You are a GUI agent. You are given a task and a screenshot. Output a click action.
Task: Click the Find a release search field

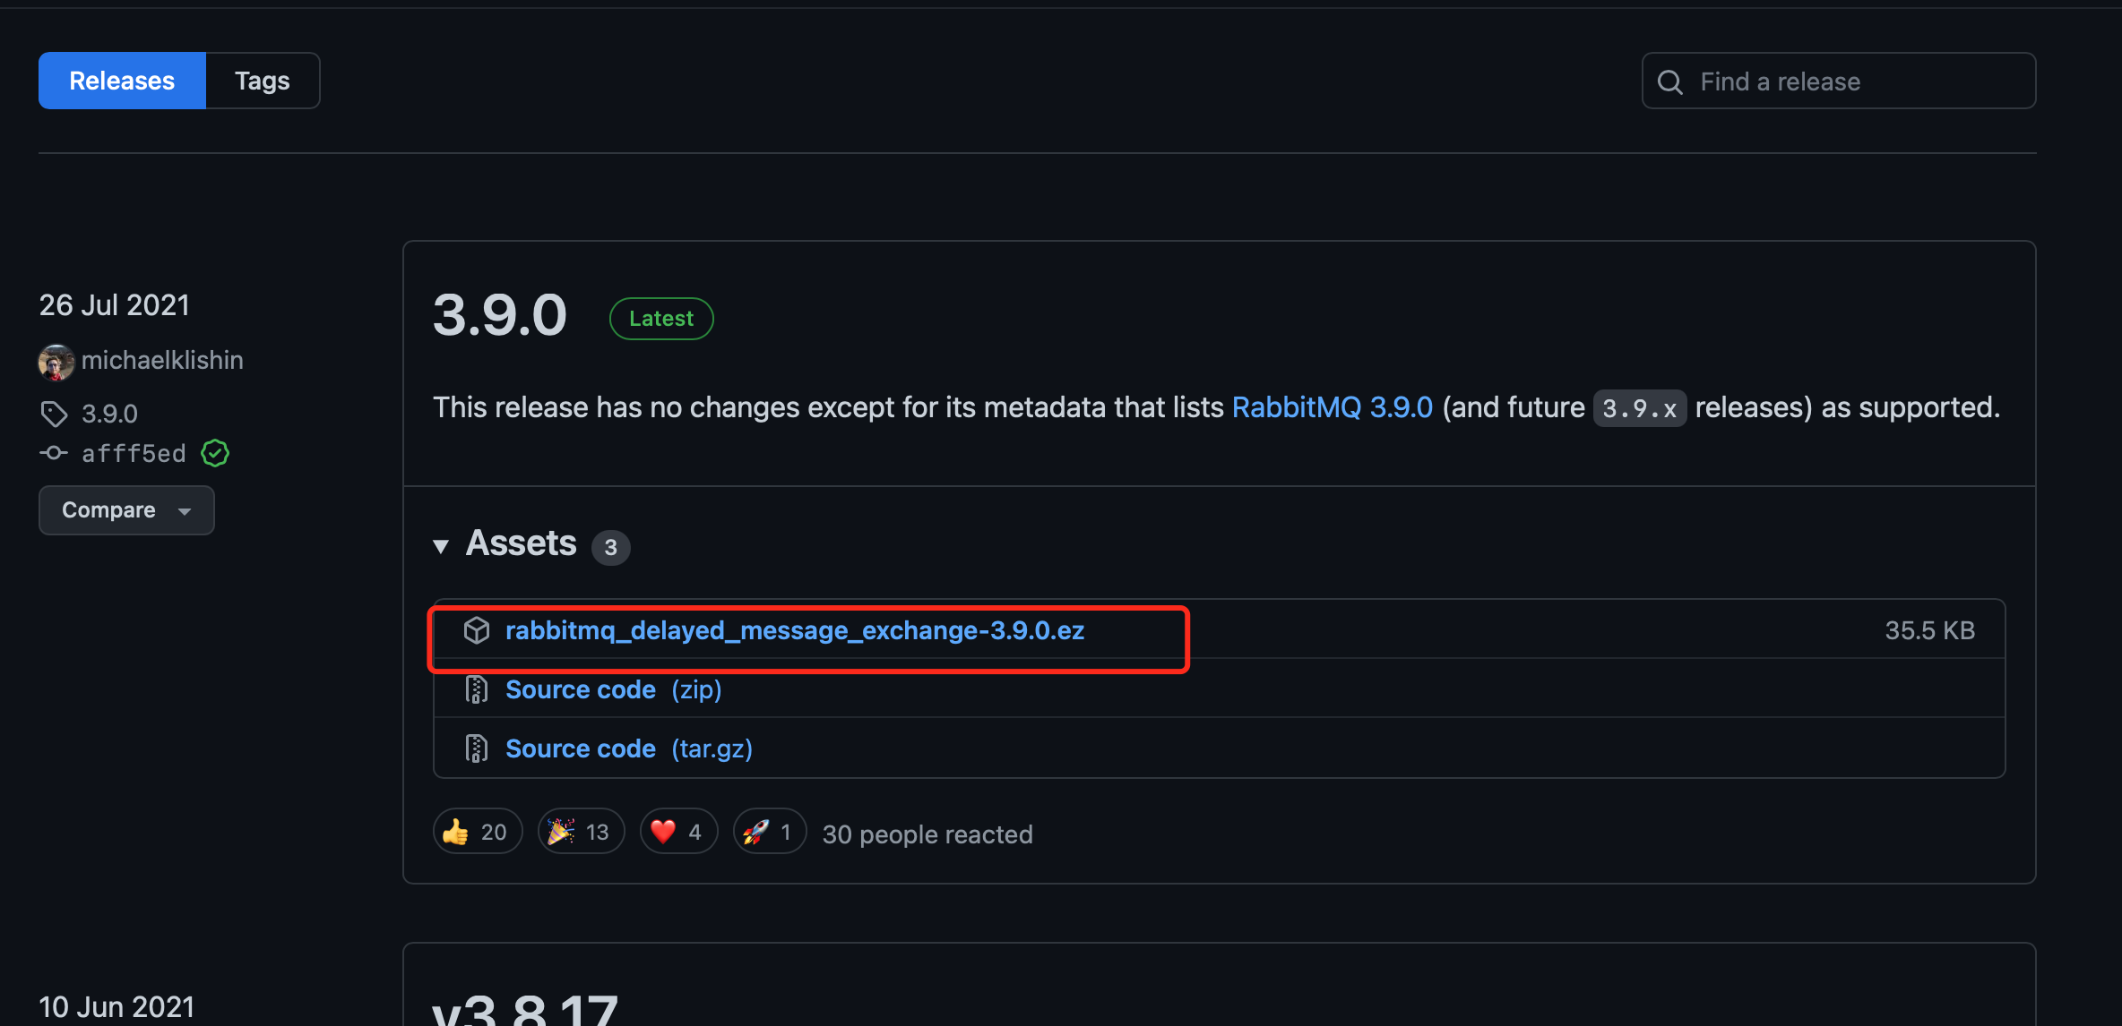[1839, 81]
